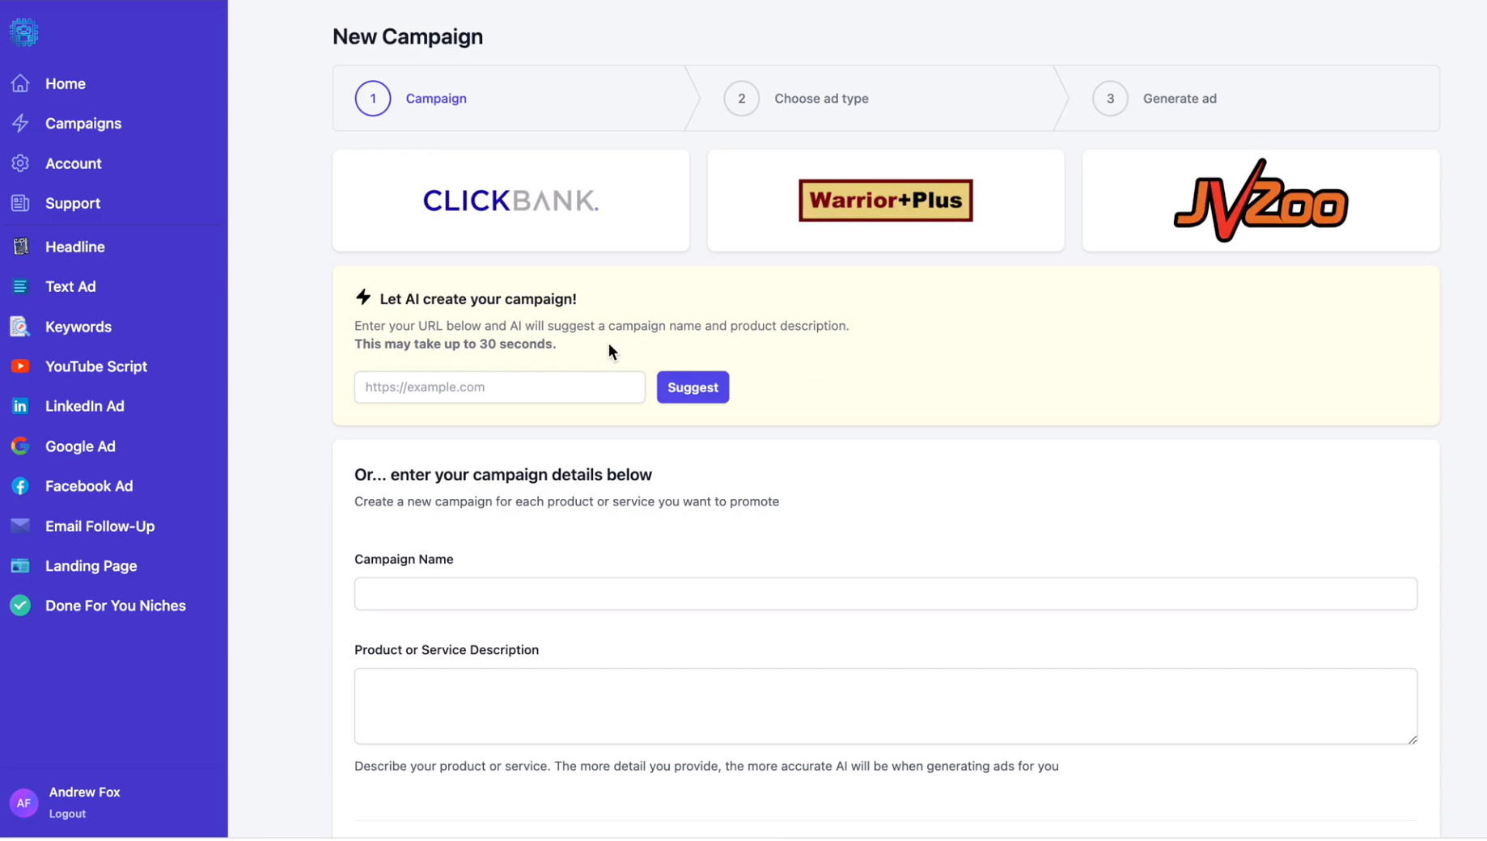
Task: Click the Account gear icon
Action: (x=20, y=163)
